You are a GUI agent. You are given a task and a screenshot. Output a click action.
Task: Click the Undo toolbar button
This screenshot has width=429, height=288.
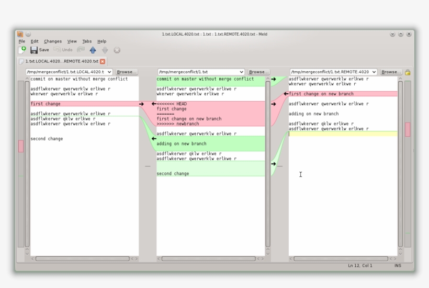pos(63,50)
